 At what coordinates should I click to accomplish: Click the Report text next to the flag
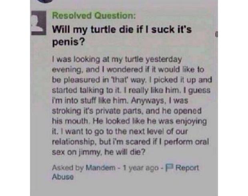pos(187,168)
